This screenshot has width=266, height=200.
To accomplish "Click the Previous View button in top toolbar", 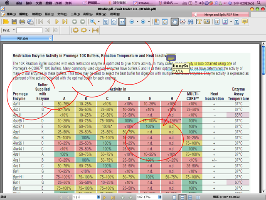I will click(74, 22).
